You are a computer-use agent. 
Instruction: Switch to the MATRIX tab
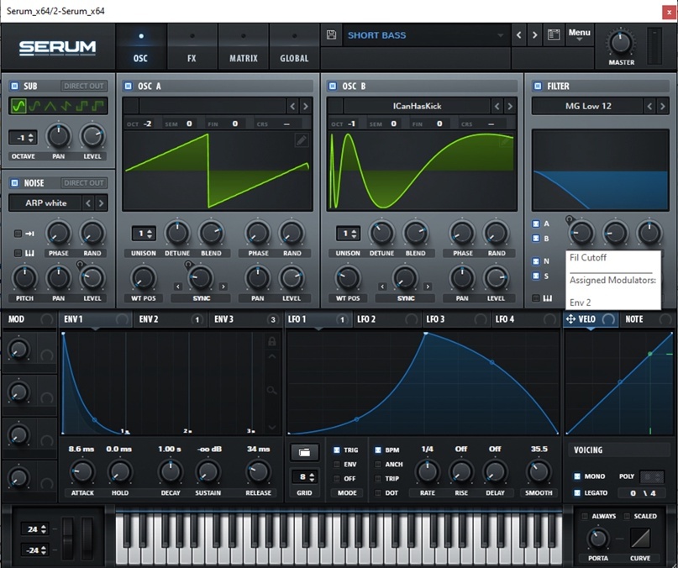244,47
